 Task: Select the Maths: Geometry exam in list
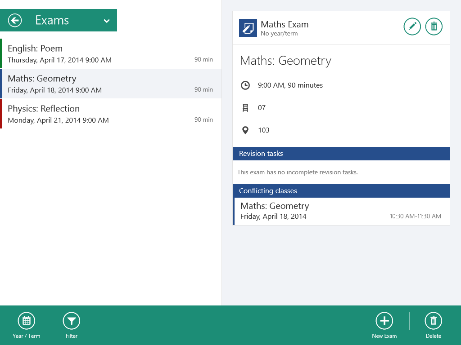(x=110, y=84)
